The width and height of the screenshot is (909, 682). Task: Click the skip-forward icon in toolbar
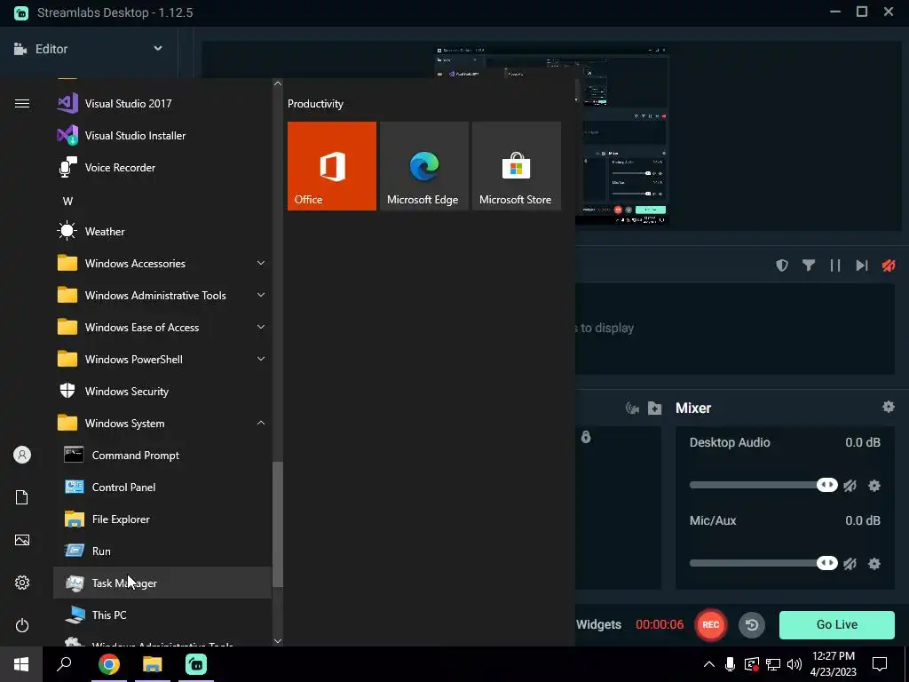point(861,266)
